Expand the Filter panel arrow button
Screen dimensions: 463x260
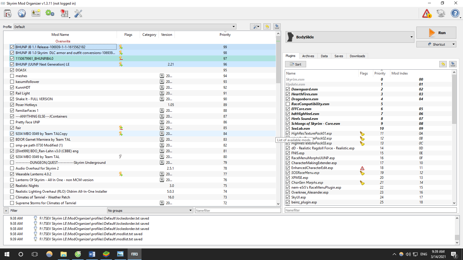click(6, 211)
